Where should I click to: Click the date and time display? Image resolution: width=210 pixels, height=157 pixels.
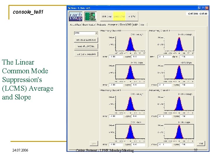197,14
